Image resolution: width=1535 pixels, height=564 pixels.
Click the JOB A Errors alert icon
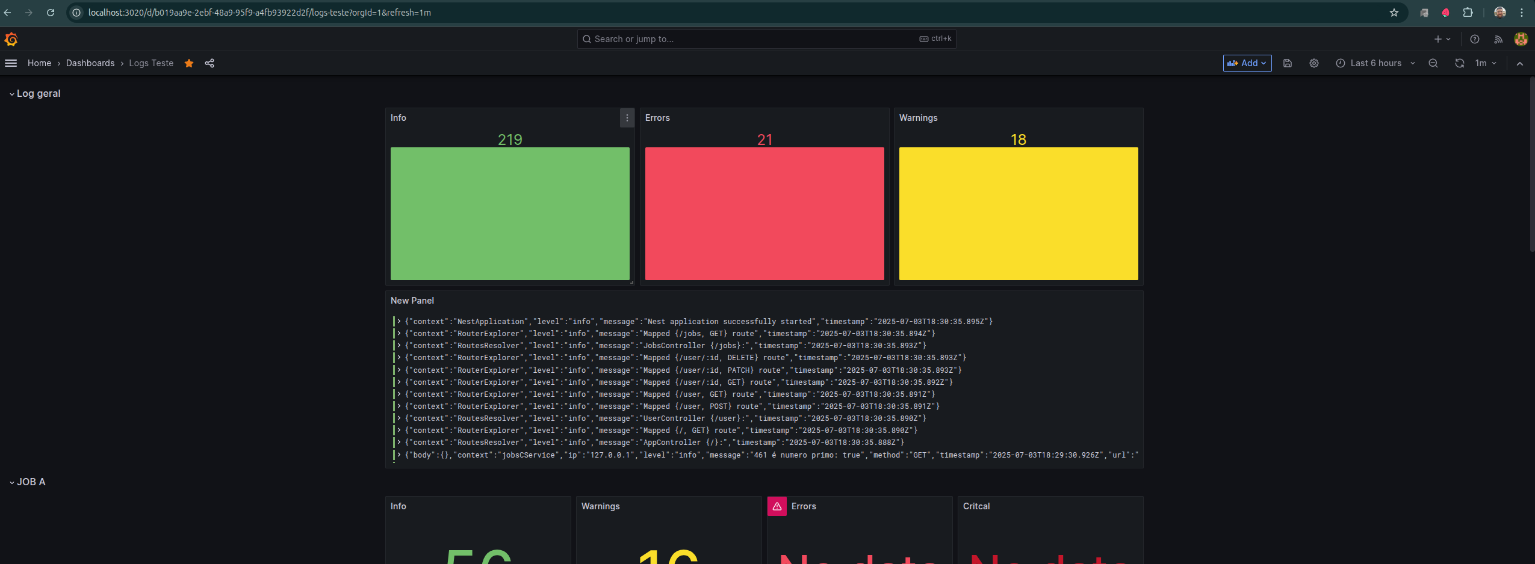[777, 506]
